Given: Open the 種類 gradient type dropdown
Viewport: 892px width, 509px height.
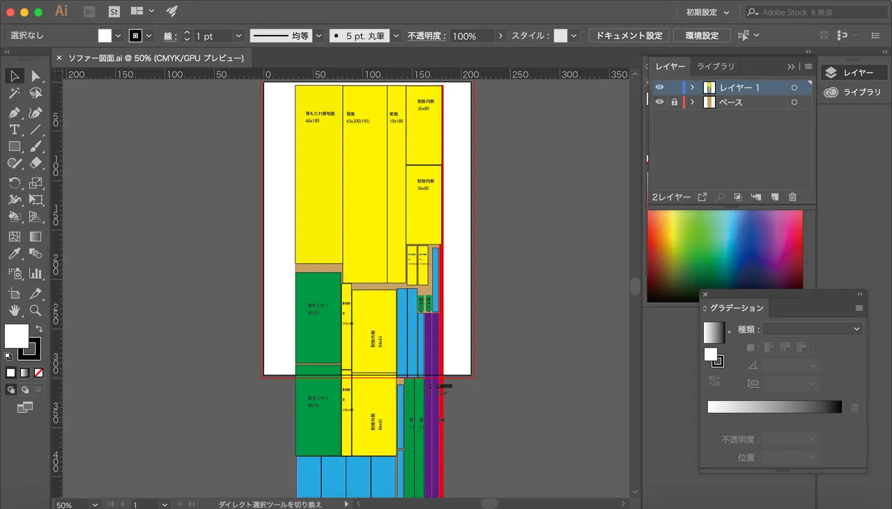Looking at the screenshot, I should tap(812, 329).
